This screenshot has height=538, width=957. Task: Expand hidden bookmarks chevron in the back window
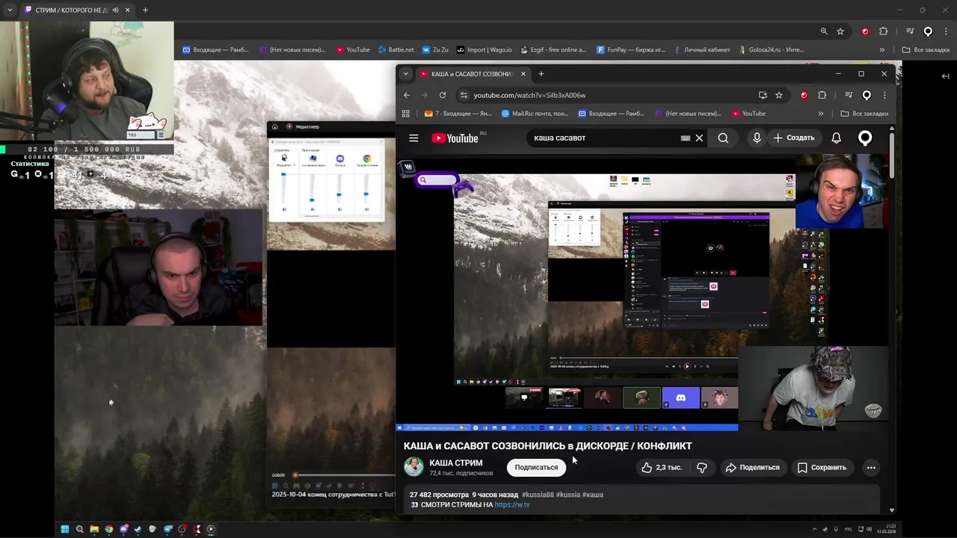[882, 50]
